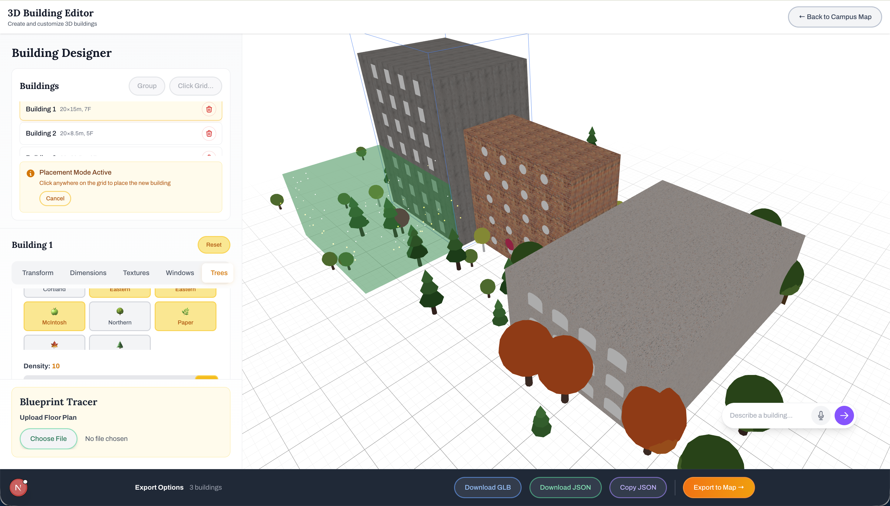
Task: Click the Placement Mode info icon
Action: [31, 173]
